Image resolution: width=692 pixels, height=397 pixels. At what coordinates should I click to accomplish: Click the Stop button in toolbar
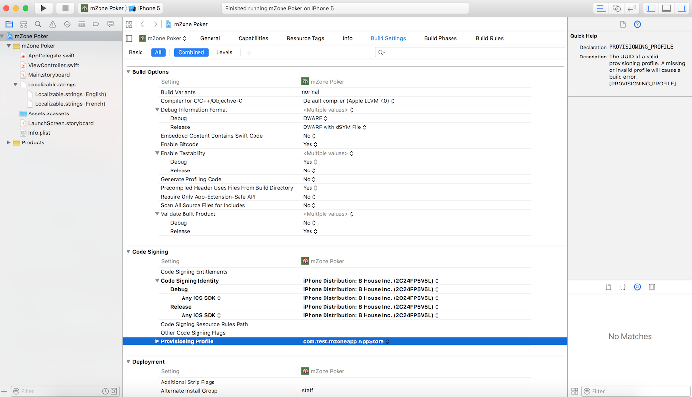(x=65, y=8)
